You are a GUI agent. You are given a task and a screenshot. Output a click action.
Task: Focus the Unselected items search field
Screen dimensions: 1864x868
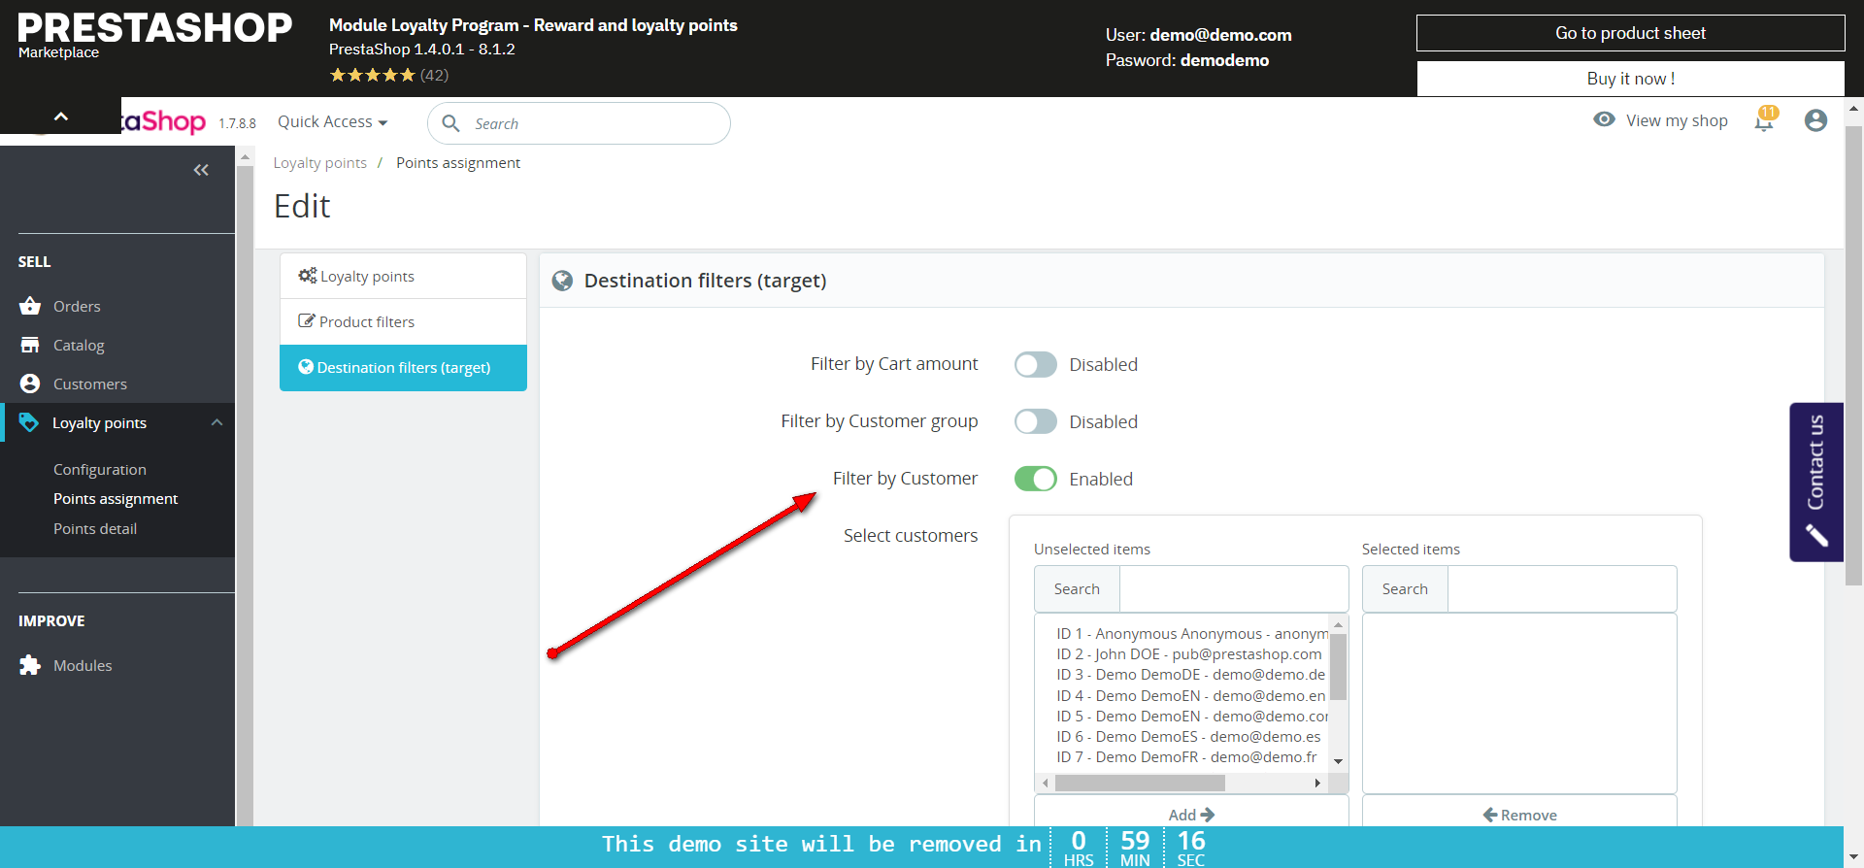[1234, 588]
